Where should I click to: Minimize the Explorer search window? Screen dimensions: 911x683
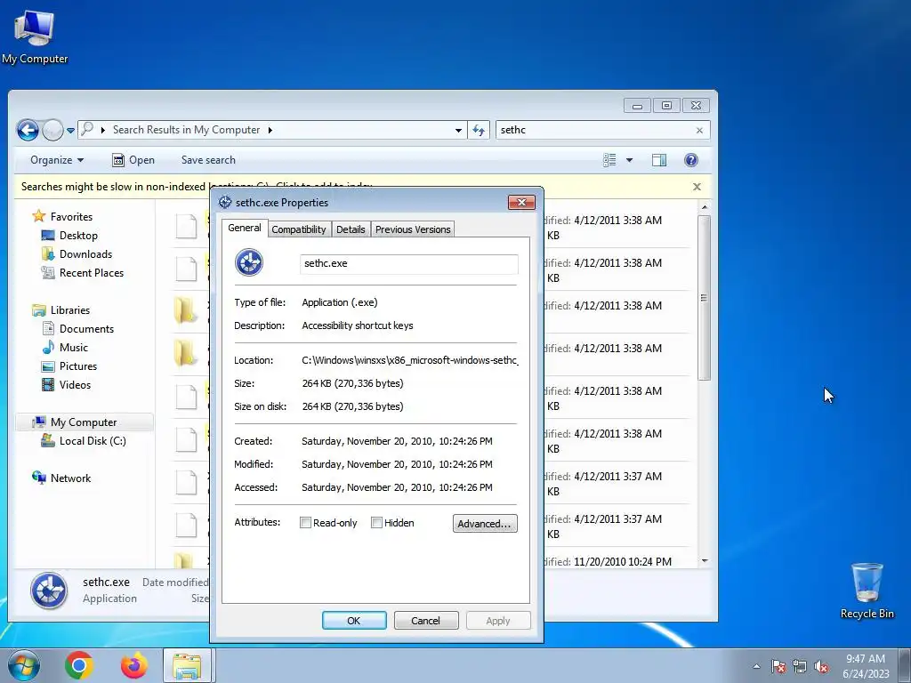(637, 106)
